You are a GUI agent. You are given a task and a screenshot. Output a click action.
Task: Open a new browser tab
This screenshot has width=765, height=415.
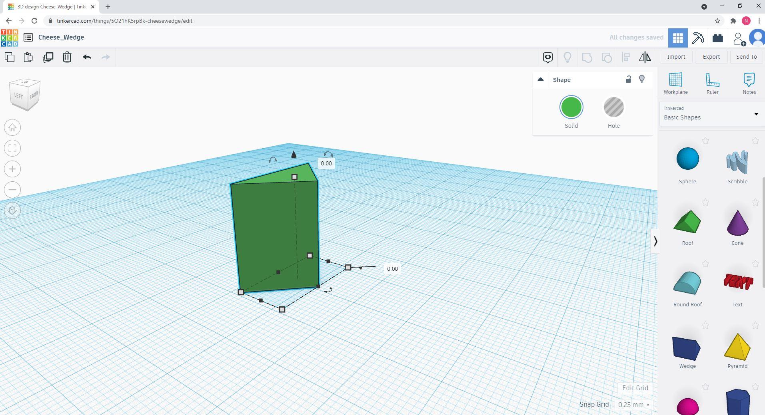pyautogui.click(x=108, y=6)
